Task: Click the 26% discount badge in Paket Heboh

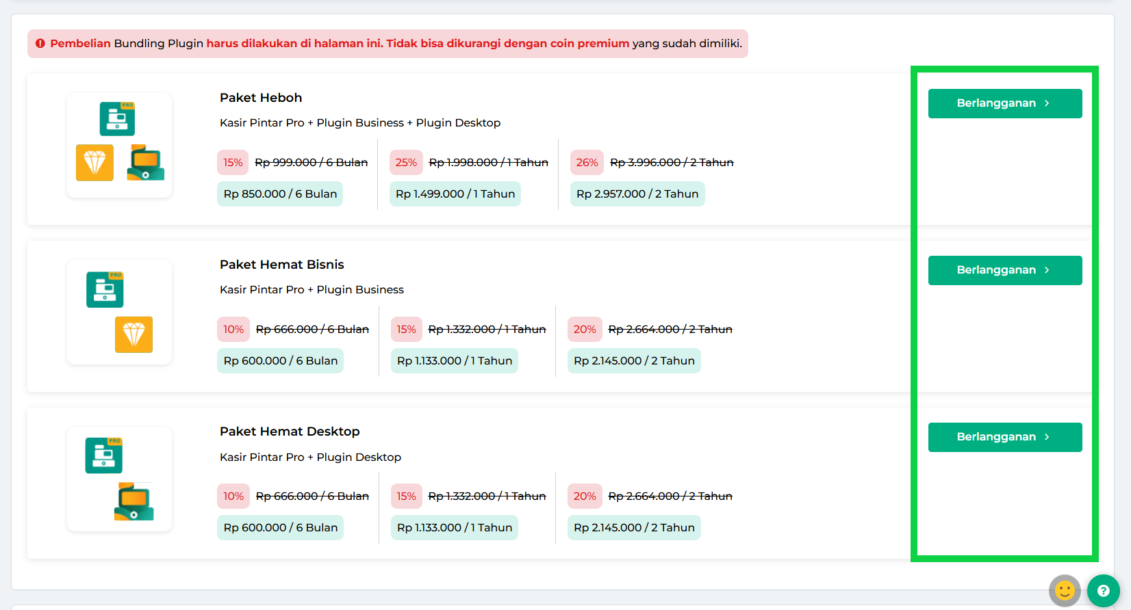Action: pyautogui.click(x=587, y=163)
